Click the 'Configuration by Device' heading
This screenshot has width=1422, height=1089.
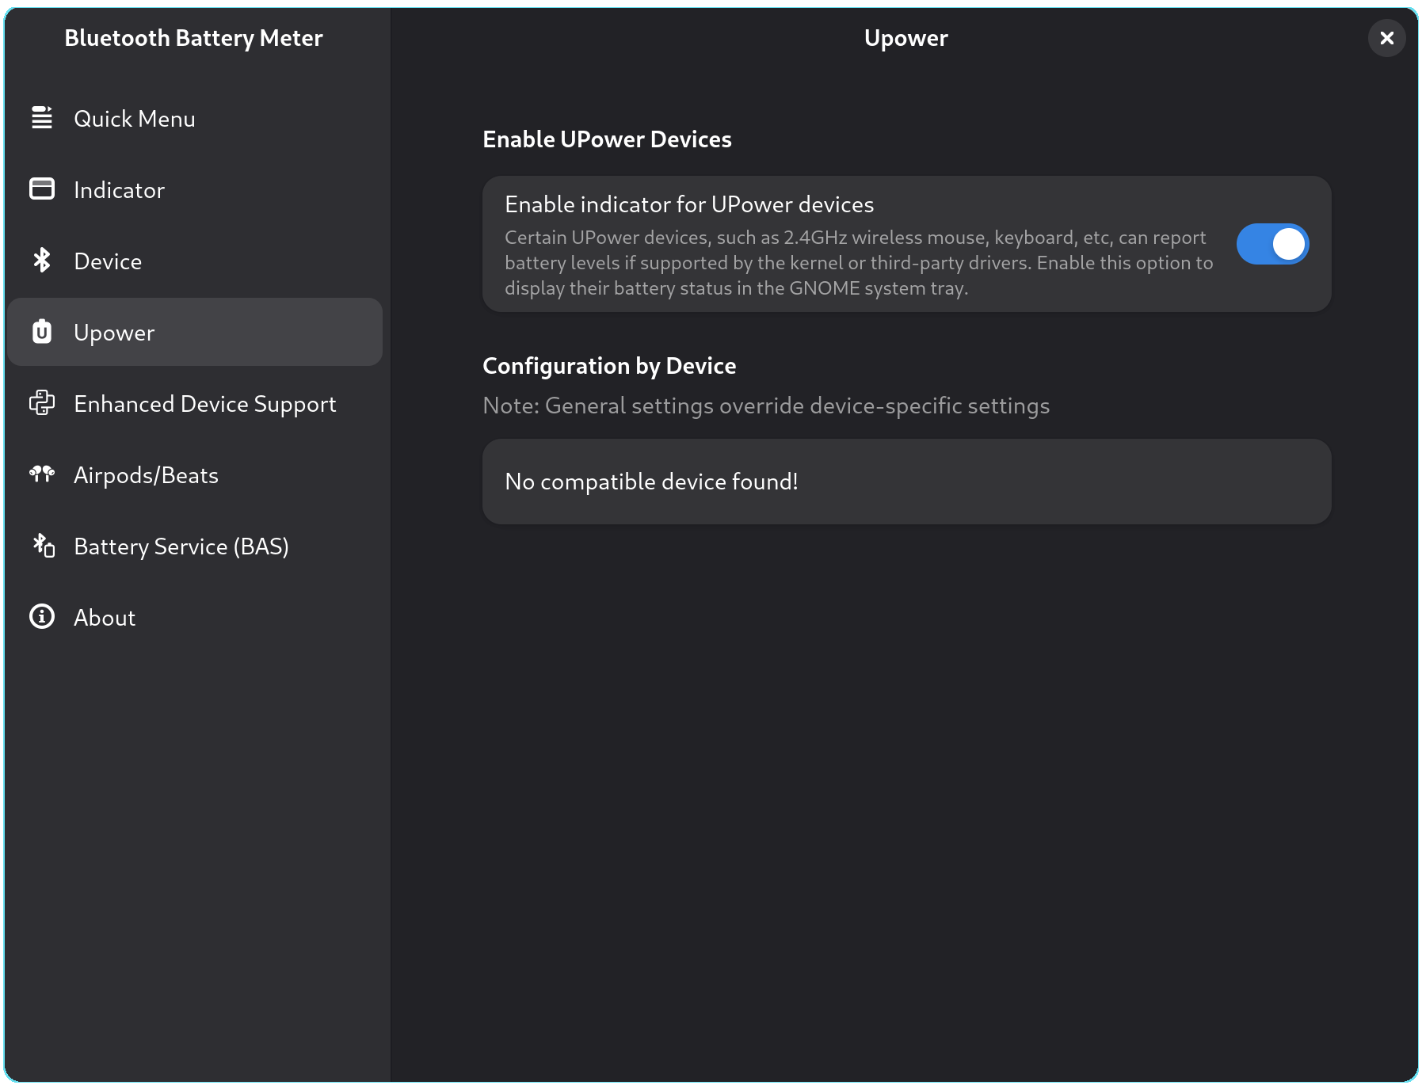609,366
